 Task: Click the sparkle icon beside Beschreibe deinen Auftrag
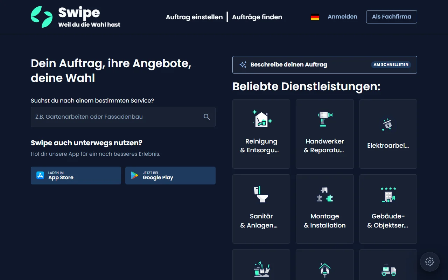point(243,65)
